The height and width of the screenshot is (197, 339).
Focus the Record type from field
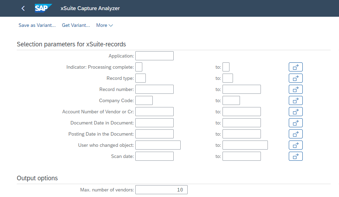[141, 78]
